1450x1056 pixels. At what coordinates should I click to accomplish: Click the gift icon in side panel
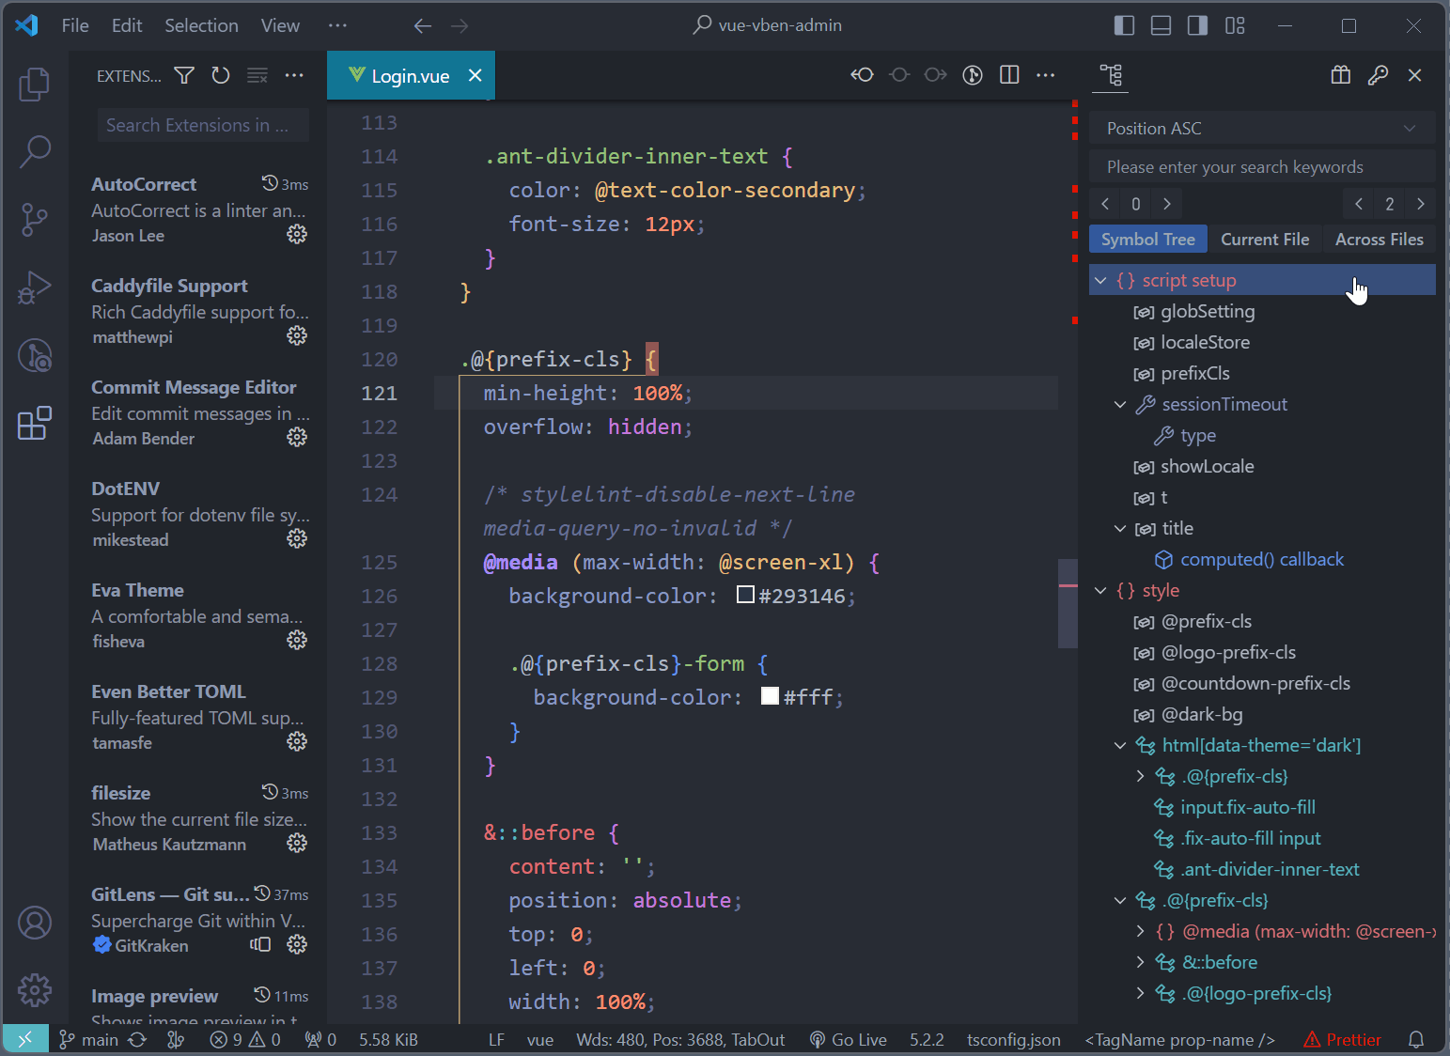(1341, 75)
